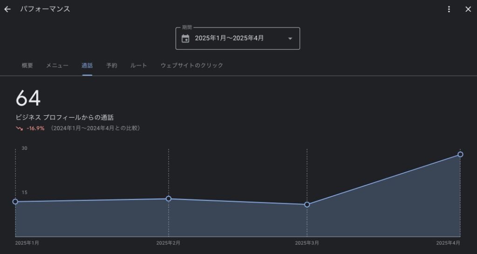Click the red downward trend arrow icon
This screenshot has height=254, width=477.
pos(19,128)
